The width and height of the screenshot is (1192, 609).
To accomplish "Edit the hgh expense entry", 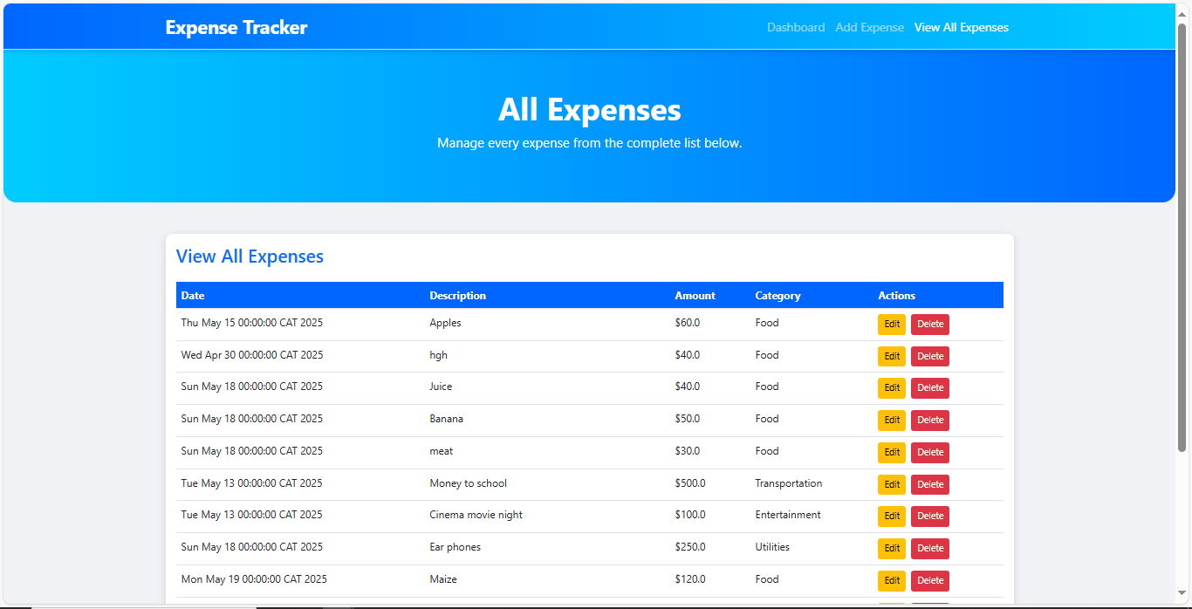I will [x=891, y=356].
